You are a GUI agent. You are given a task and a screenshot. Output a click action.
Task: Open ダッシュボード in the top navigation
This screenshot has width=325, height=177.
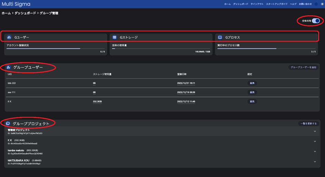tap(240, 4)
